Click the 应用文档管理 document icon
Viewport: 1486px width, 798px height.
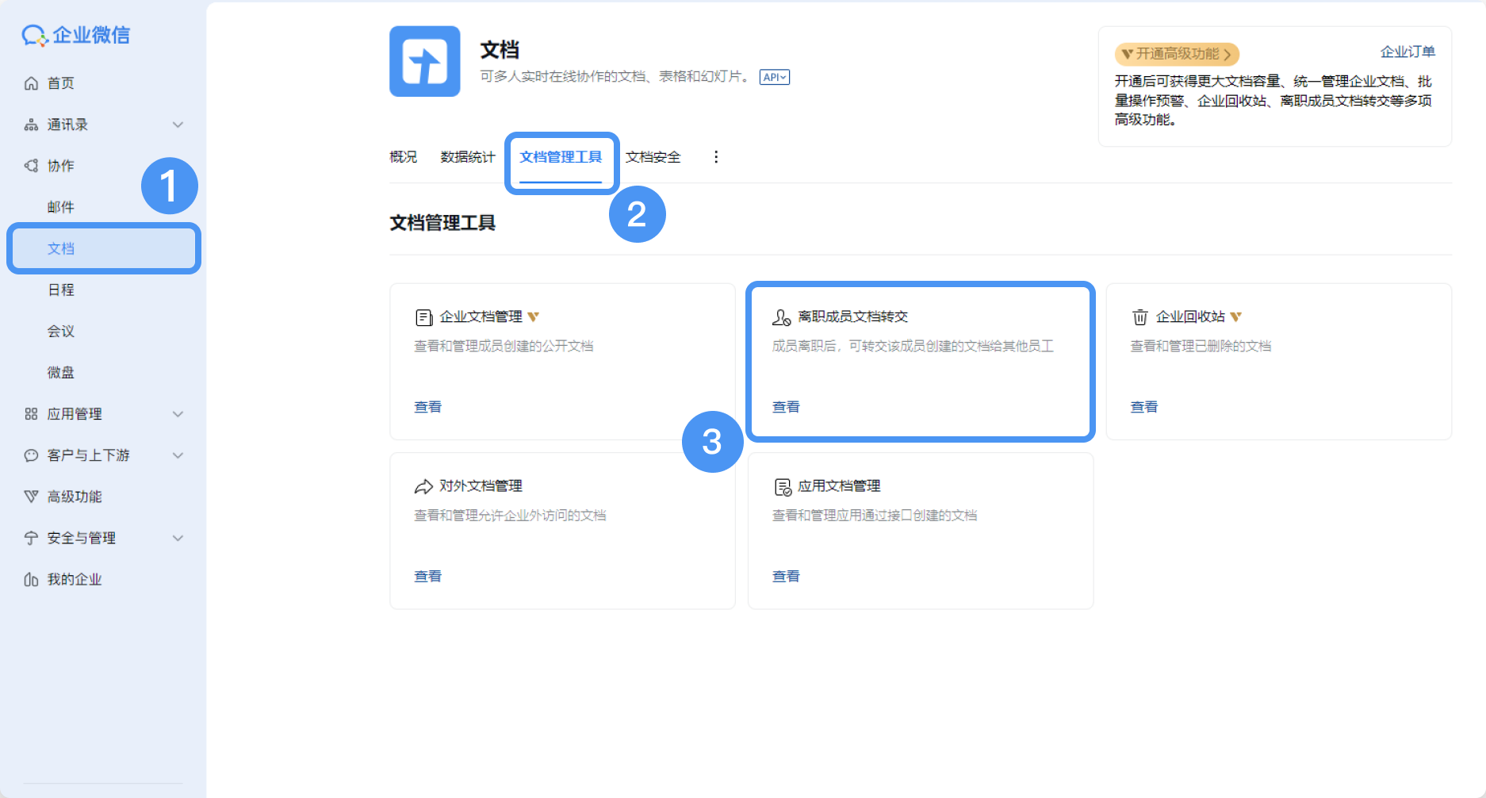click(x=782, y=487)
